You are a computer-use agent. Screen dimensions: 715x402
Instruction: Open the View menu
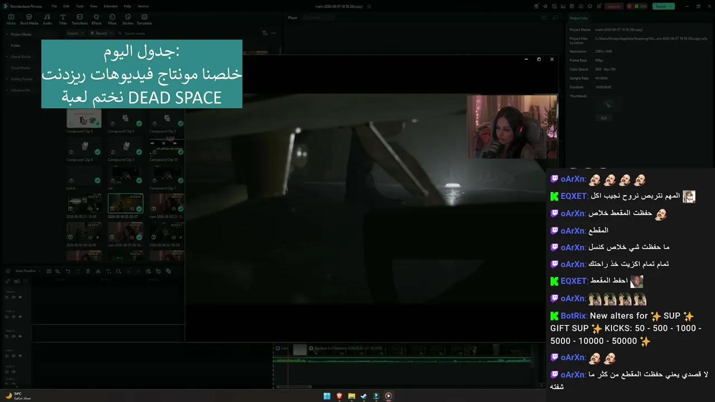(93, 6)
